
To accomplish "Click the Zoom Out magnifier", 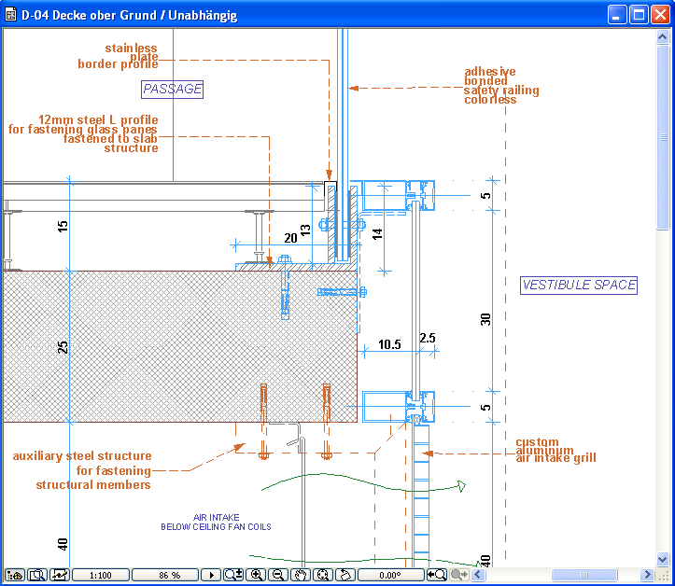I will click(278, 575).
